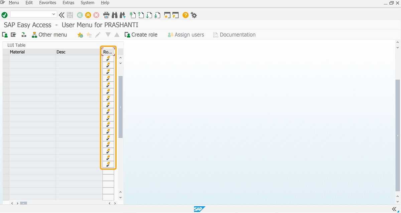Click the LUI Table scroll-down arrow at bottom

[x=121, y=197]
